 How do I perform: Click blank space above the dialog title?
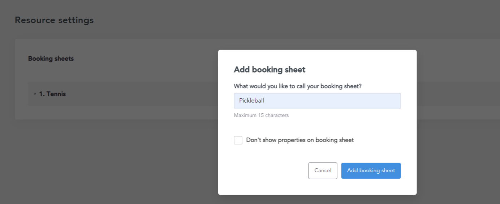pyautogui.click(x=317, y=57)
